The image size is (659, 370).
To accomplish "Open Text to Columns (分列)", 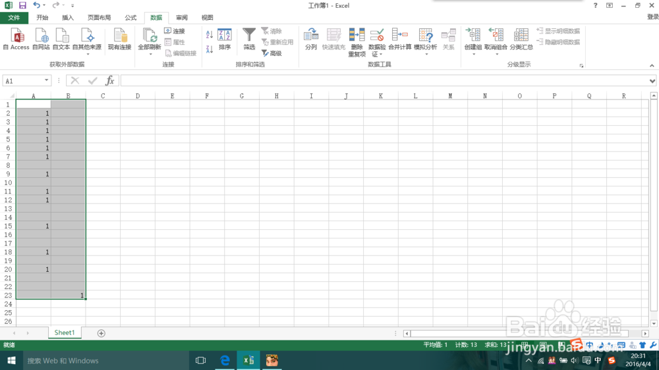I will pos(311,39).
